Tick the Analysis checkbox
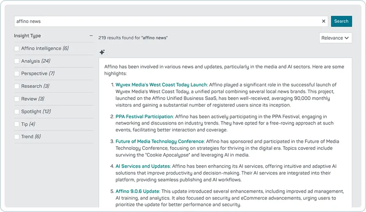 (16, 61)
